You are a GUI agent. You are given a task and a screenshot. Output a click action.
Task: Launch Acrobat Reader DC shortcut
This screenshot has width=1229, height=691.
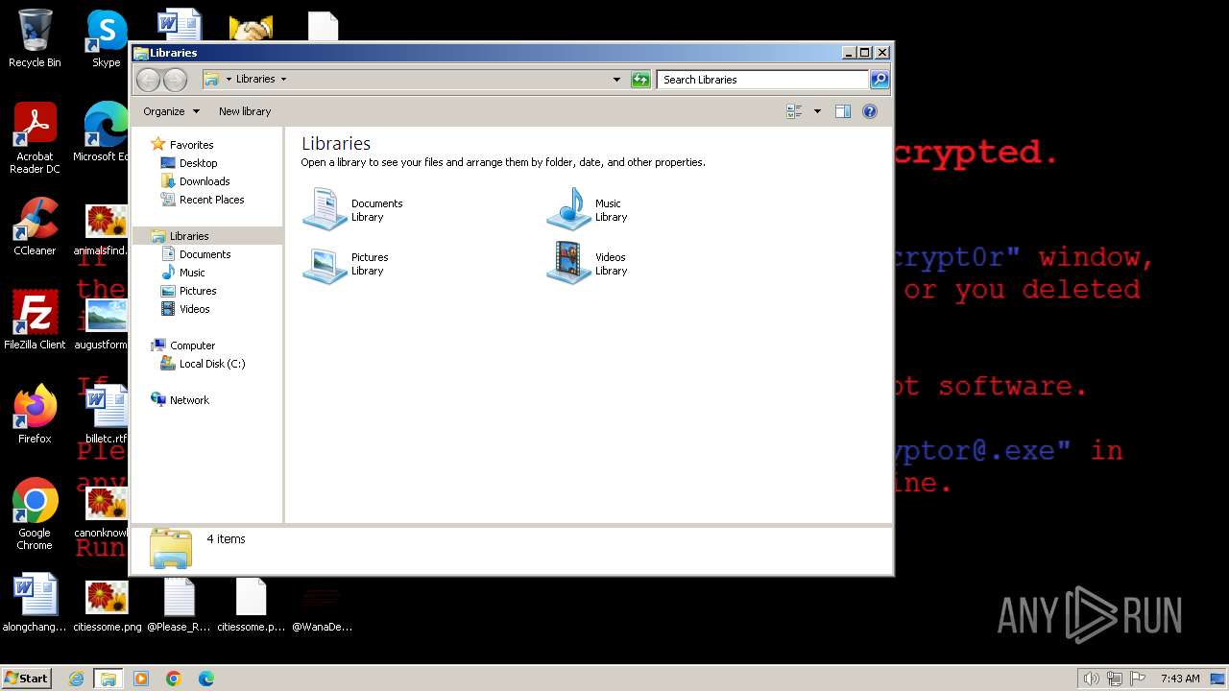[35, 138]
